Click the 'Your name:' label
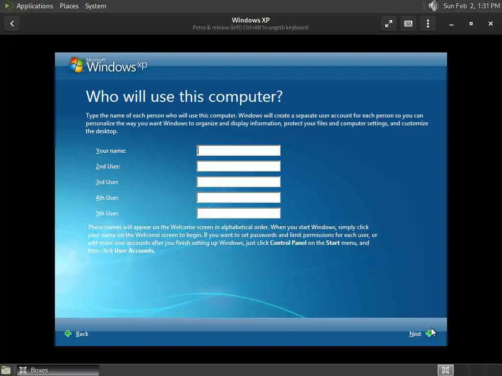502x376 pixels. pos(111,151)
